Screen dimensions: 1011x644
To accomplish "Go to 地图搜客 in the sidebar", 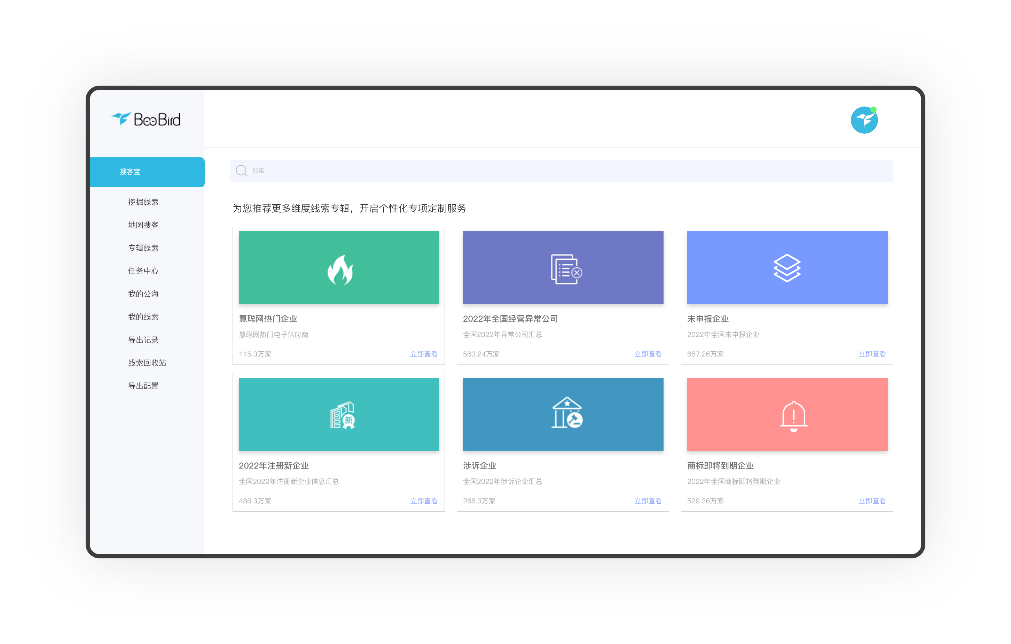I will tap(143, 225).
